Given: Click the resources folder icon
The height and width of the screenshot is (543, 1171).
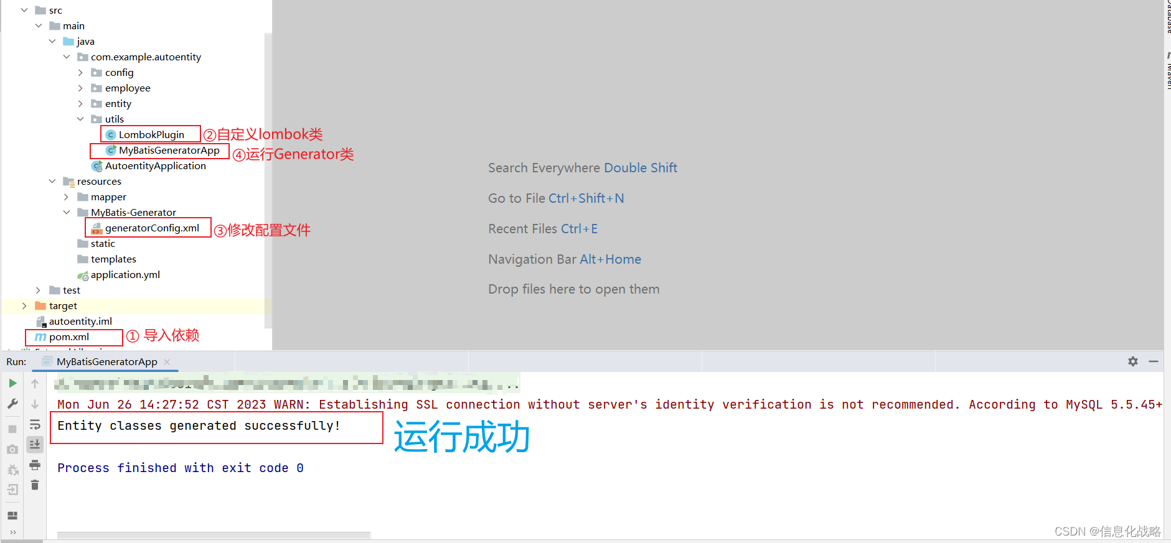Looking at the screenshot, I should pos(68,182).
